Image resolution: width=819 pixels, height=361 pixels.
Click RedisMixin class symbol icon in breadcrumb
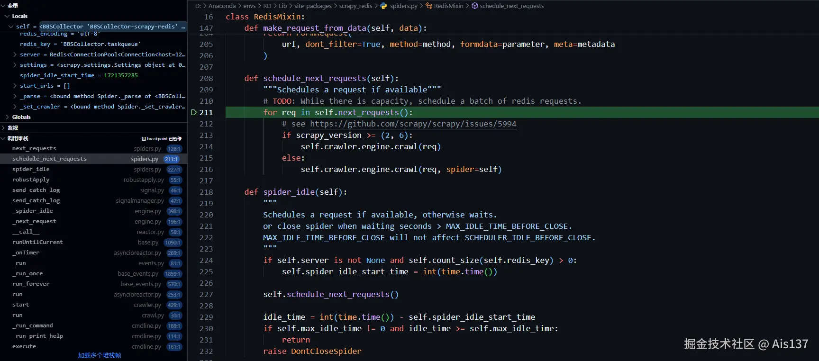point(429,6)
